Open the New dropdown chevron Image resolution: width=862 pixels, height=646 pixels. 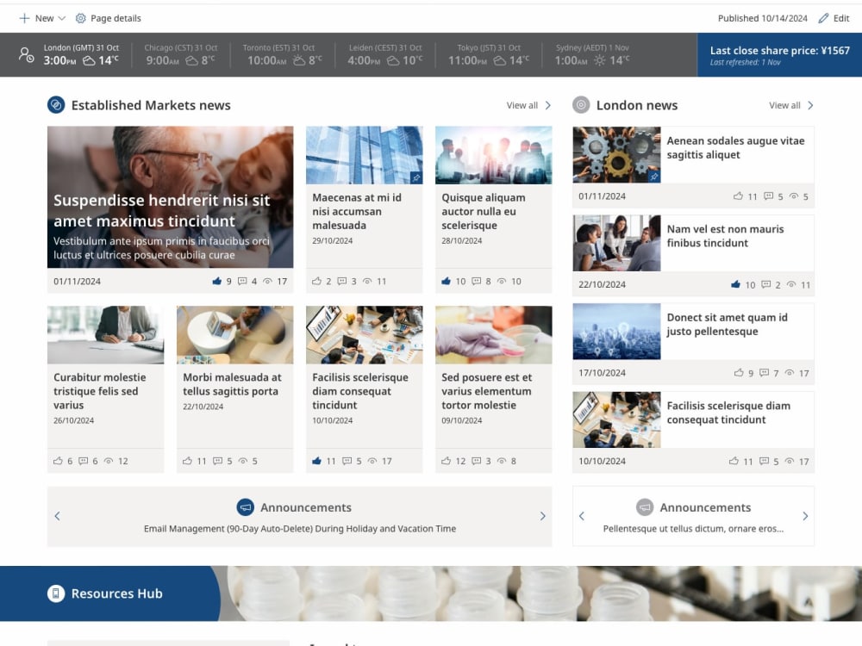point(61,18)
